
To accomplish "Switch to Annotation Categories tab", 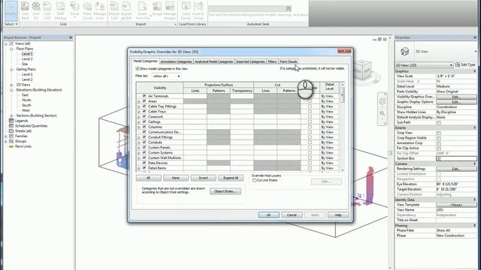I will pyautogui.click(x=176, y=61).
